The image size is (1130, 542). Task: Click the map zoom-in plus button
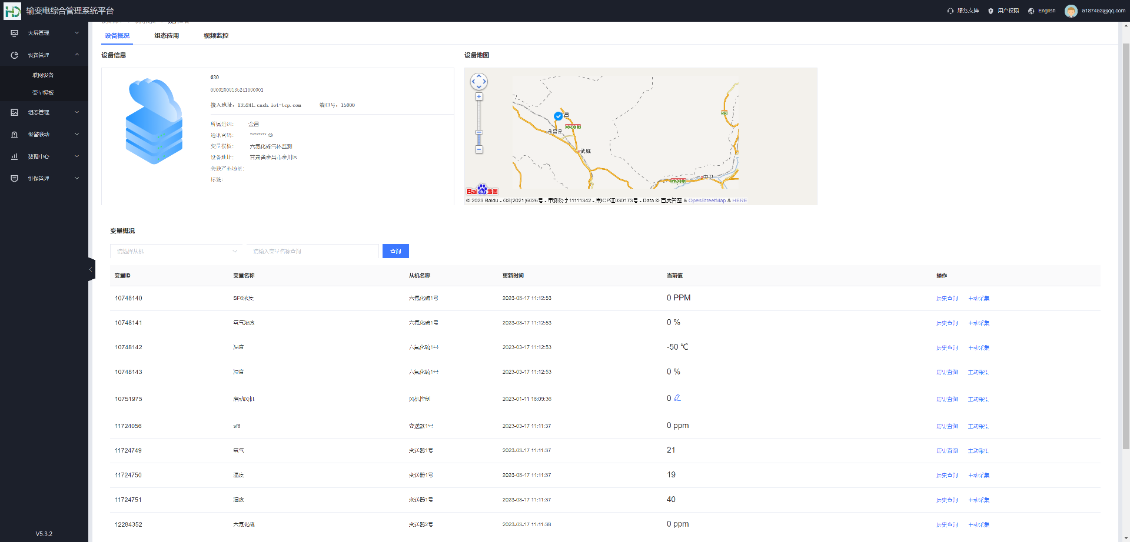tap(479, 96)
